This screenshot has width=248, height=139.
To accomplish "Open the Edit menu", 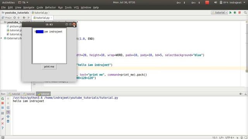I will tap(10, 7).
